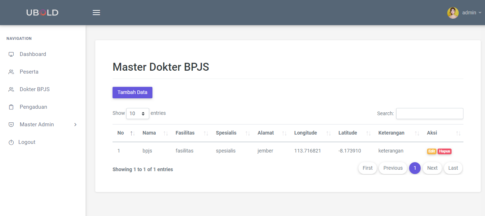Click Edit button for bpjs row

(x=432, y=151)
